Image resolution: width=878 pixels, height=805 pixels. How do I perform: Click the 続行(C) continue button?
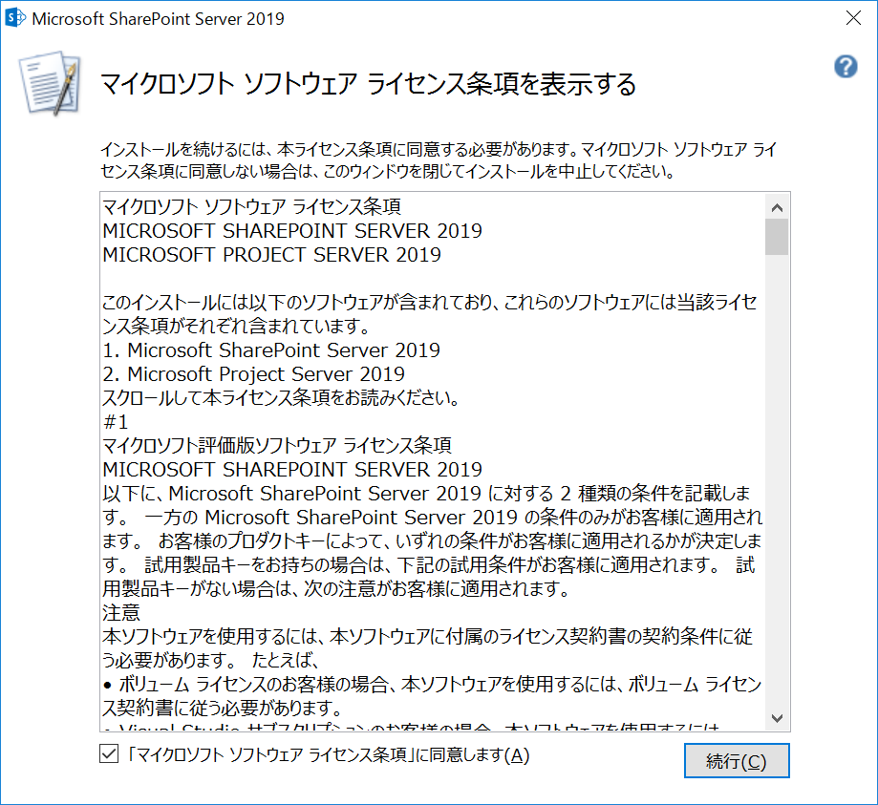(x=737, y=760)
